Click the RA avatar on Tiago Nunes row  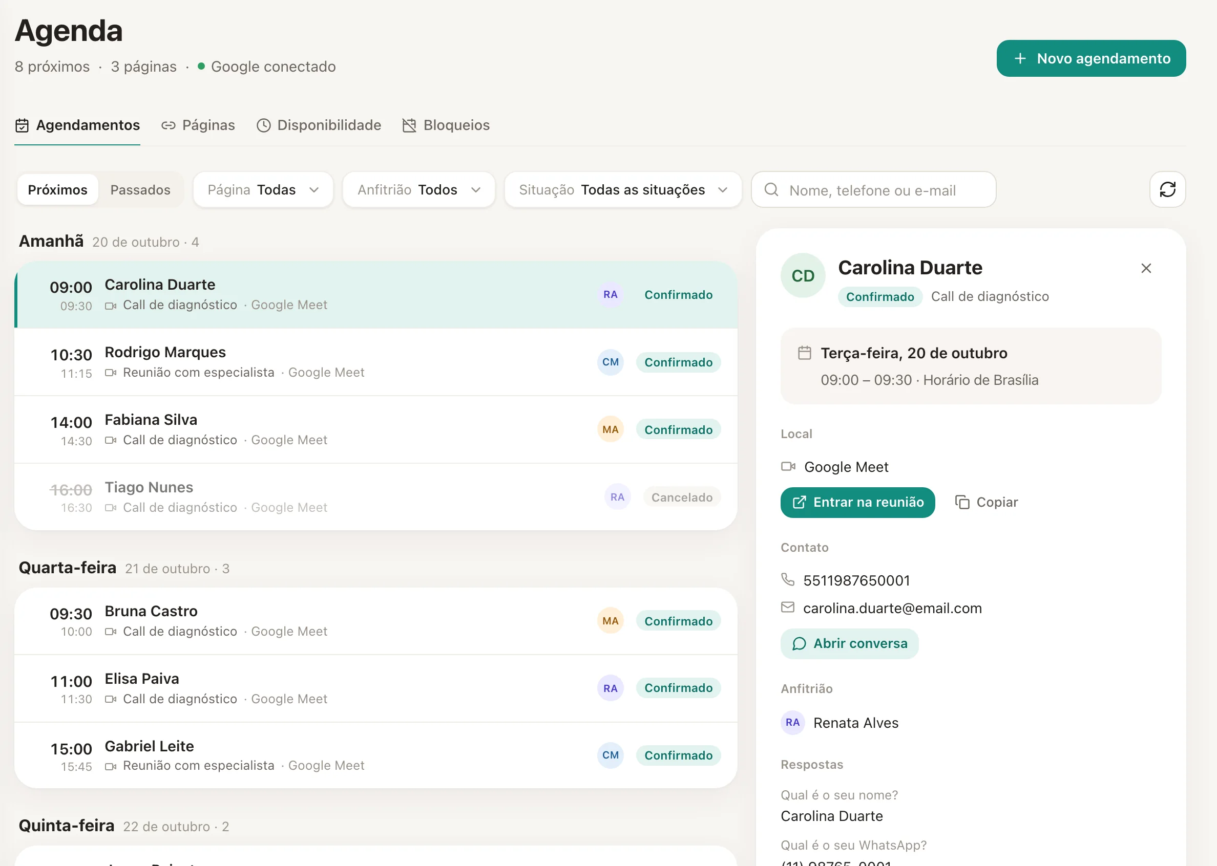[617, 497]
